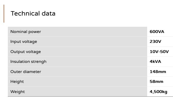This screenshot has height=99, width=173.
Task: Select the Output voltage label
Action: click(x=26, y=52)
